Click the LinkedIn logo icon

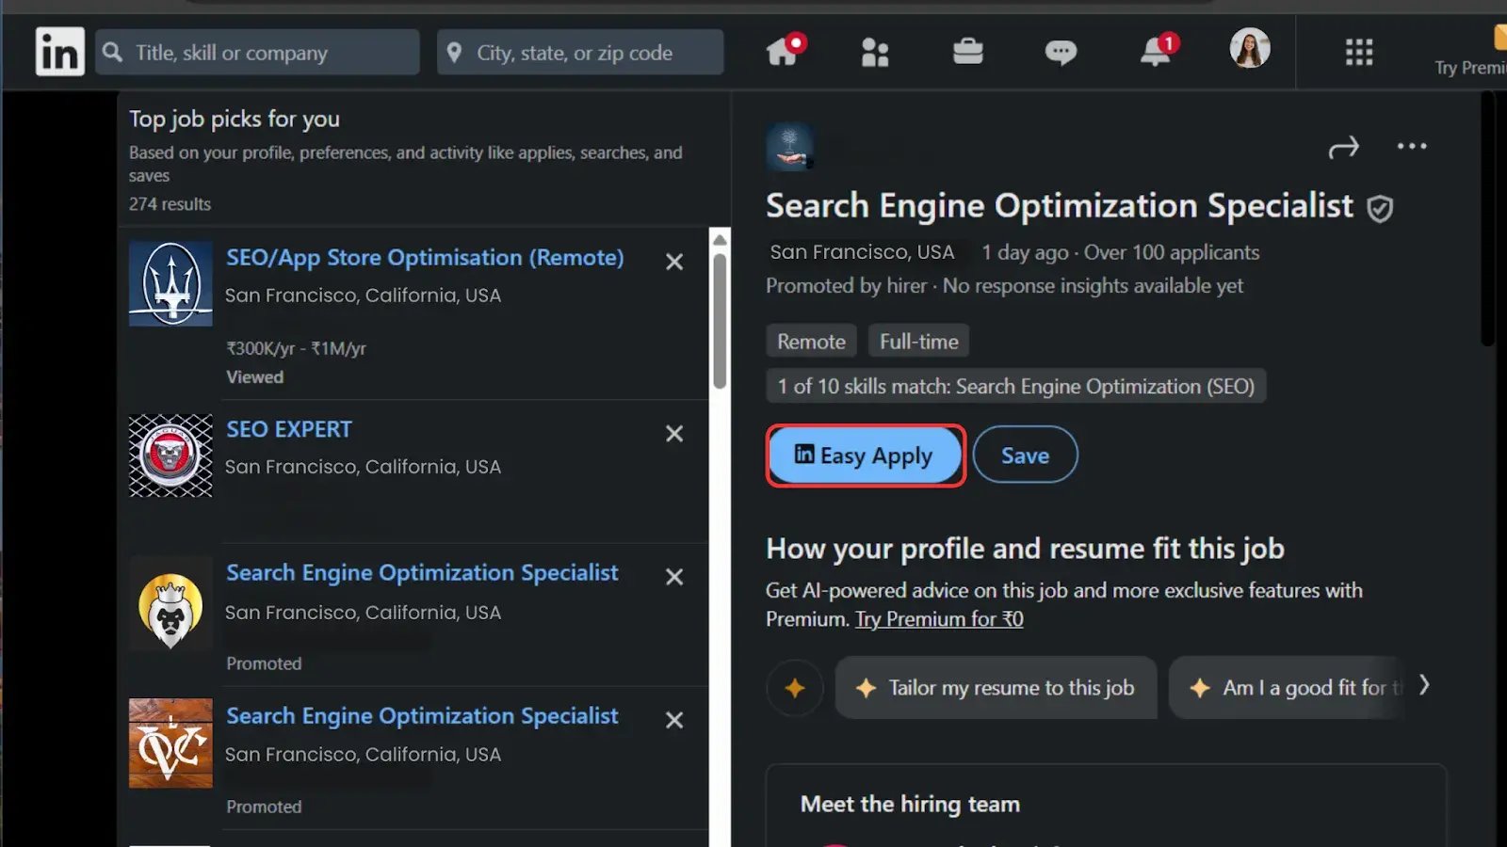59,52
